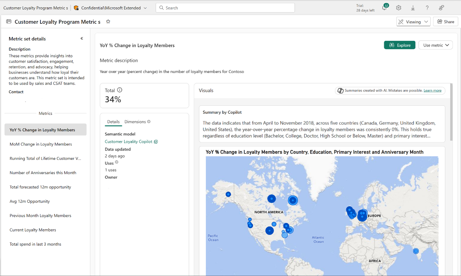Open the external link icon beside Customer Loyality Copilot
Screen dimensions: 461x276
pos(156,142)
